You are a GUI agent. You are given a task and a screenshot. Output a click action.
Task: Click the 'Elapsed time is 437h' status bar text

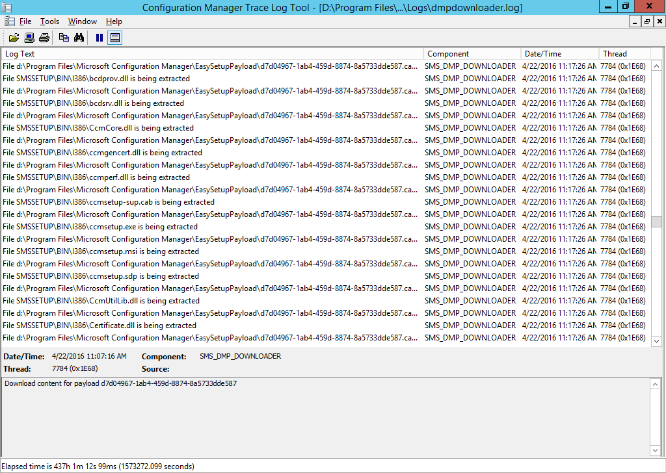click(98, 467)
